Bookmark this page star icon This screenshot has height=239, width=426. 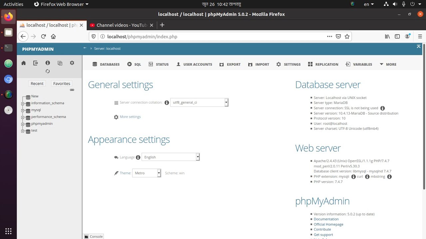coord(347,37)
